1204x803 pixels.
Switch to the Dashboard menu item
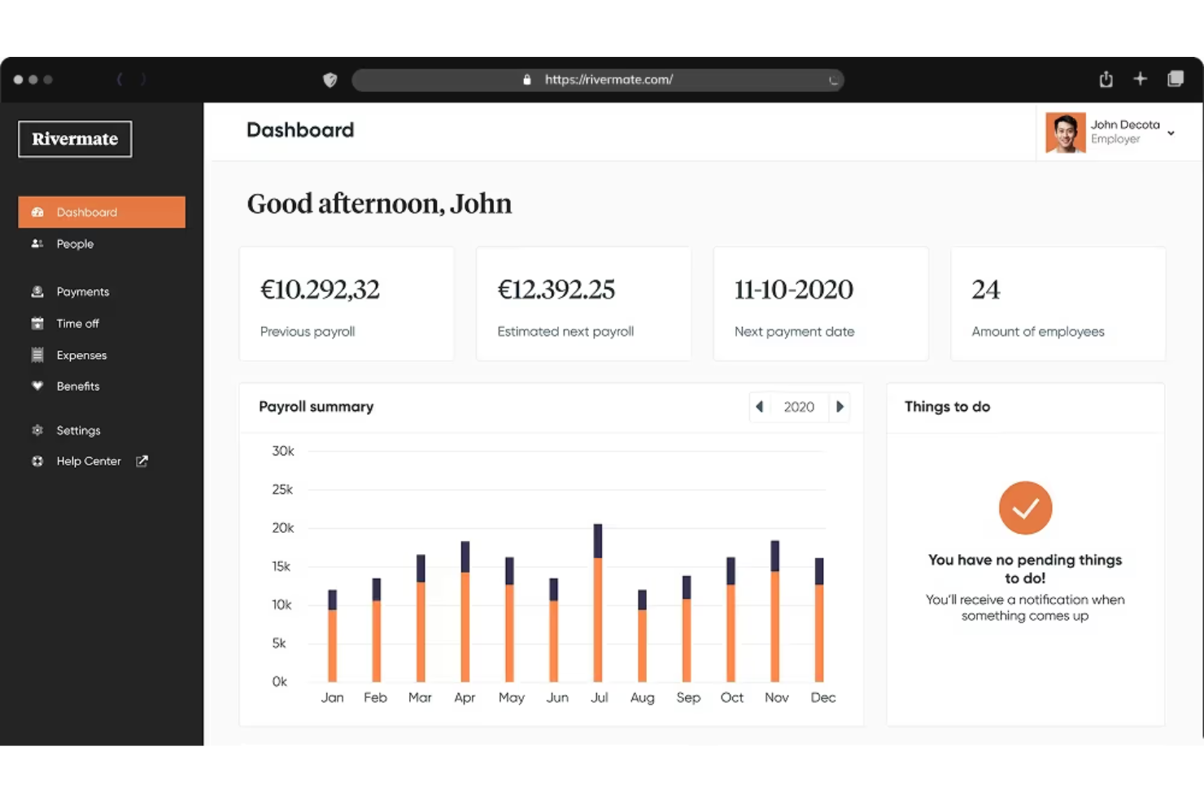click(87, 212)
